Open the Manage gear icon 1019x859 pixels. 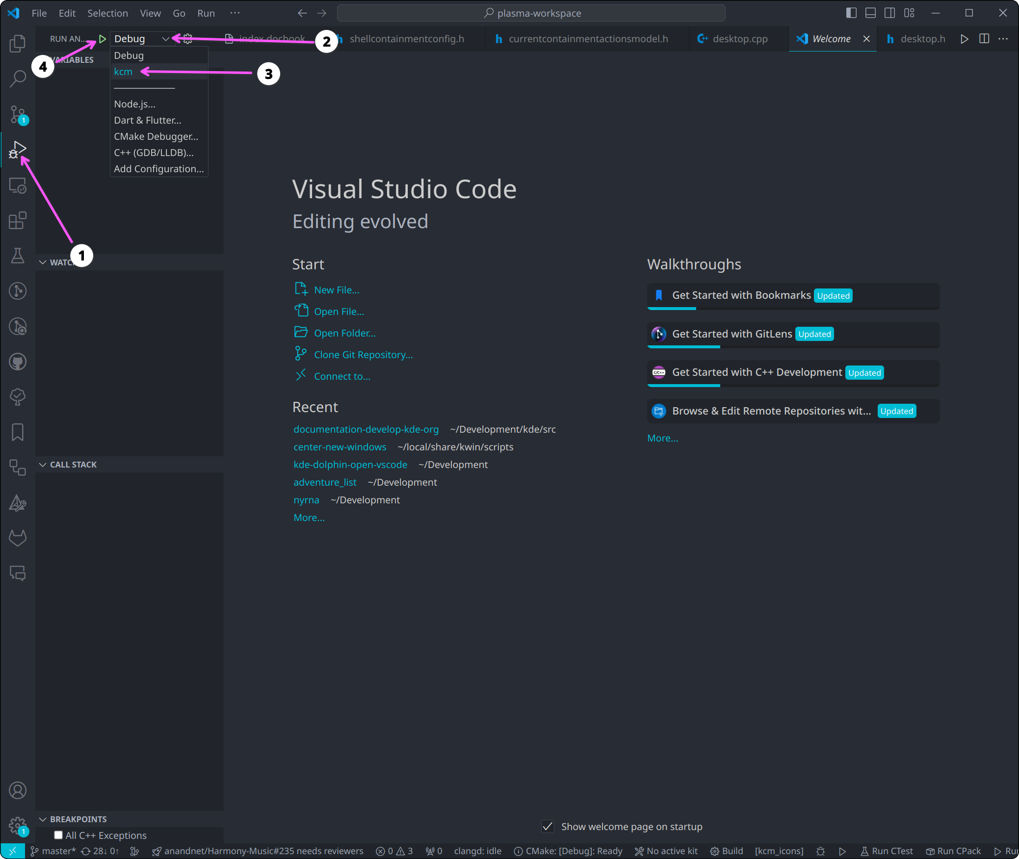pos(18,826)
